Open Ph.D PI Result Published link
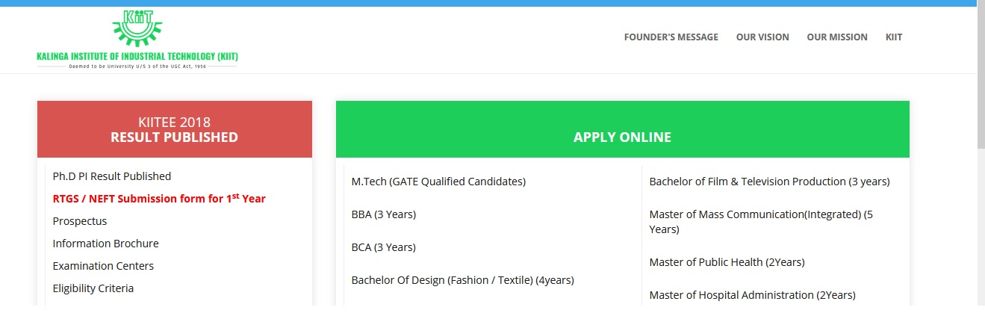This screenshot has width=985, height=319. 112,176
